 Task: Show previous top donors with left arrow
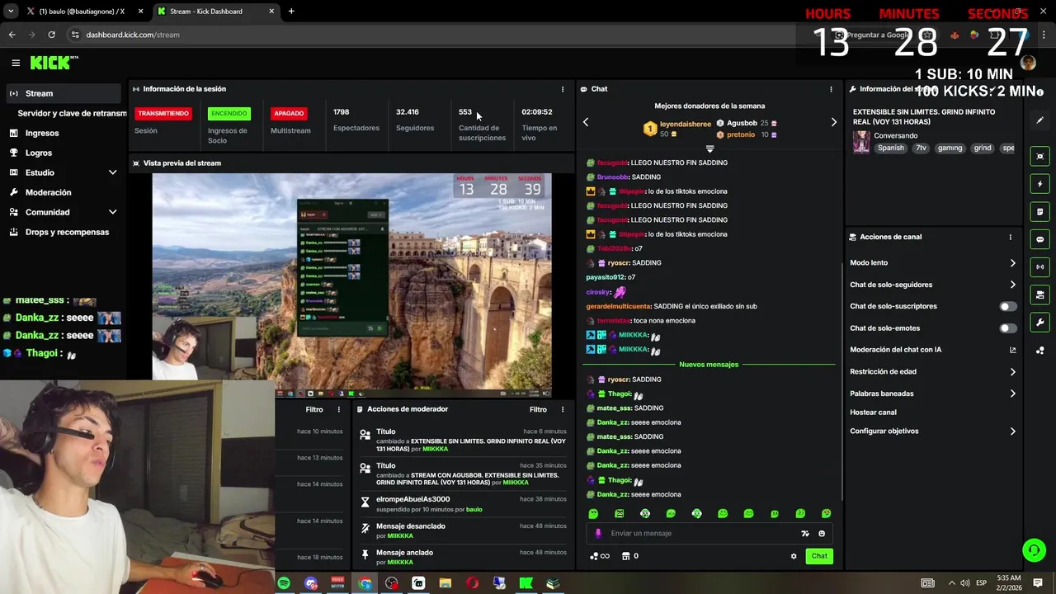click(586, 122)
